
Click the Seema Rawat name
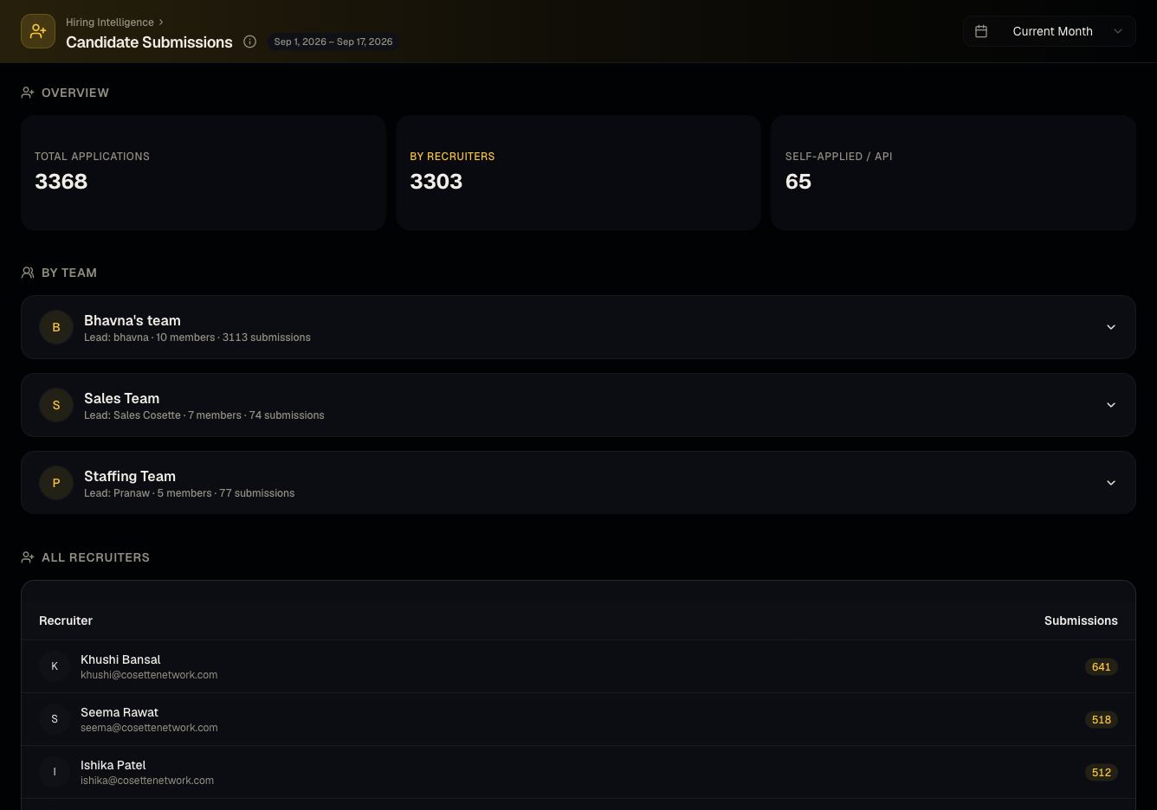(120, 712)
